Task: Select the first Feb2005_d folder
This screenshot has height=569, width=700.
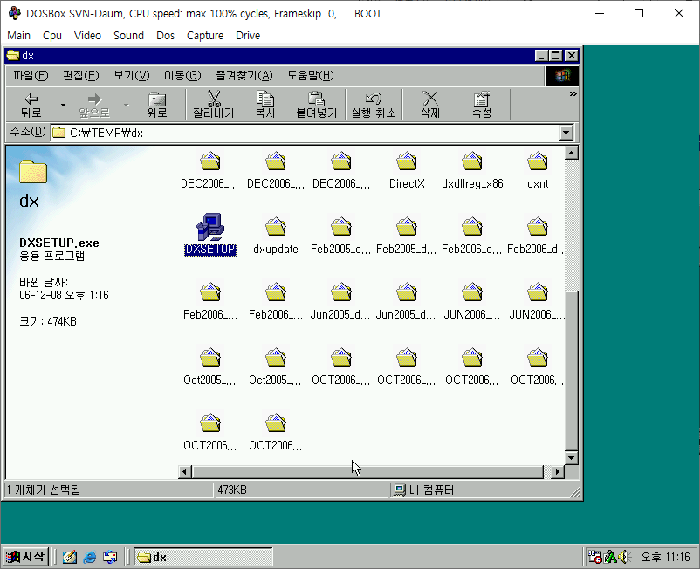Action: coord(341,234)
